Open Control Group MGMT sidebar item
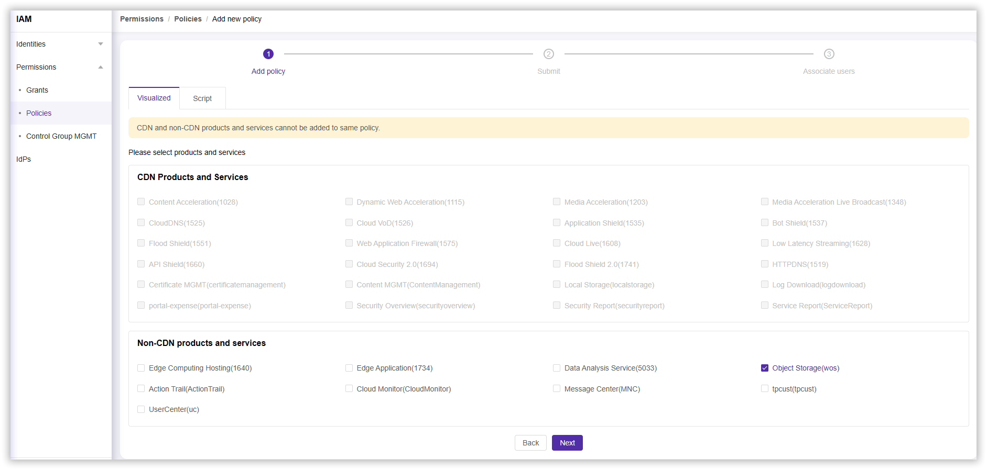Screen dimensions: 987x470 pyautogui.click(x=61, y=136)
